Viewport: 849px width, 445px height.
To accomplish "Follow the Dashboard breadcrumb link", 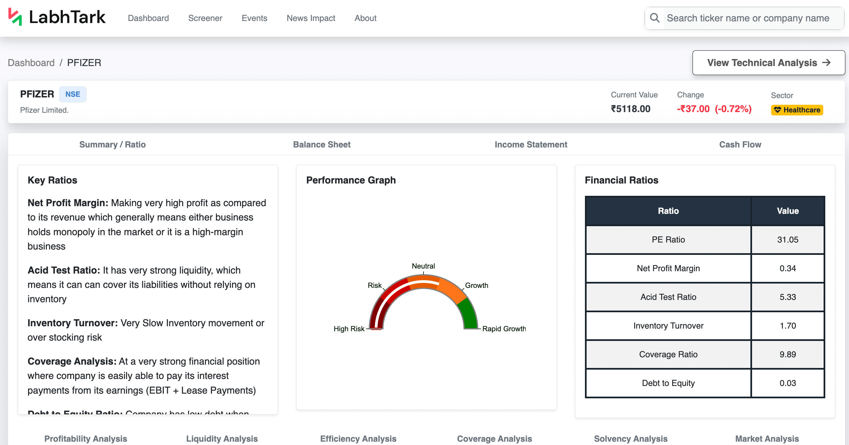I will click(x=31, y=63).
